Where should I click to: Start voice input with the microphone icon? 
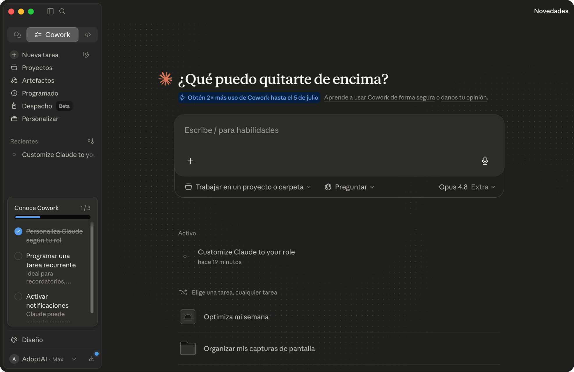[x=485, y=161]
